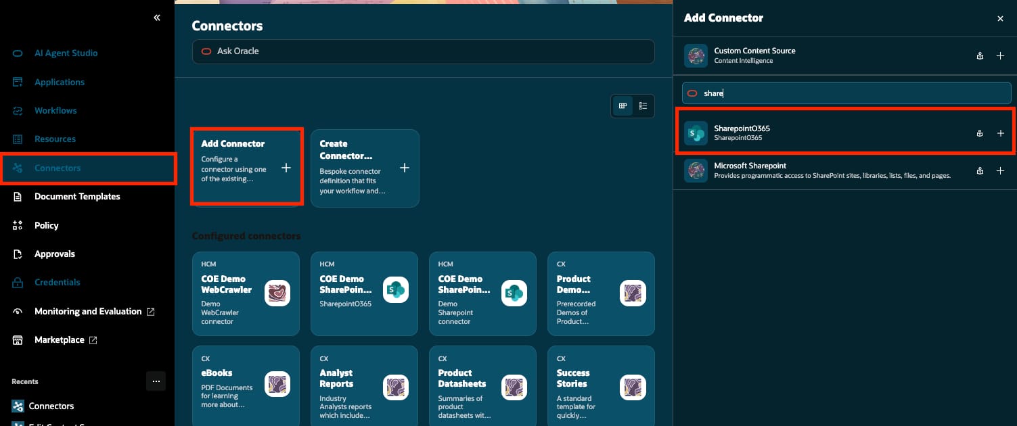Switch to grid view of connectors
Image resolution: width=1017 pixels, height=426 pixels.
(623, 106)
